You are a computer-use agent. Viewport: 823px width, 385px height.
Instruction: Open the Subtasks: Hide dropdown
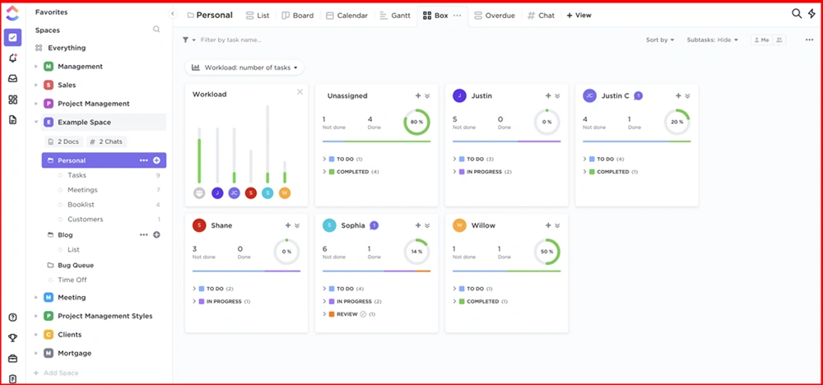pos(712,39)
